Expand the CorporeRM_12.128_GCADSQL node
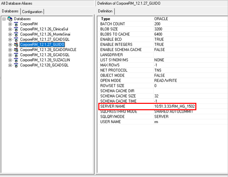 [10, 65]
